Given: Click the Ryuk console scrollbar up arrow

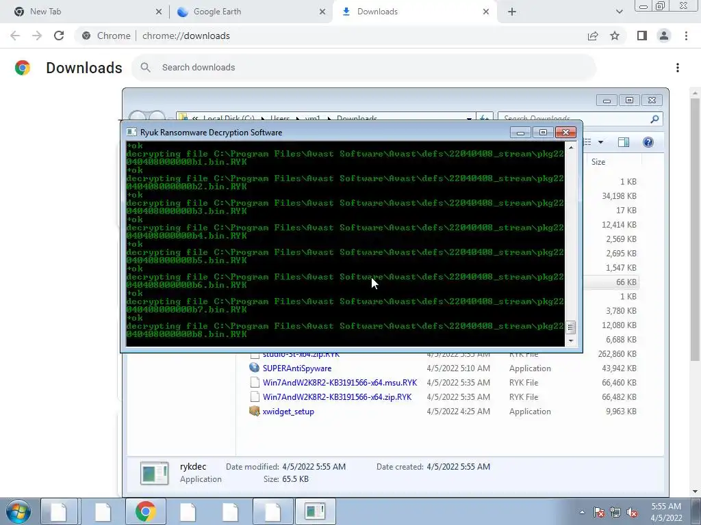Looking at the screenshot, I should (570, 148).
